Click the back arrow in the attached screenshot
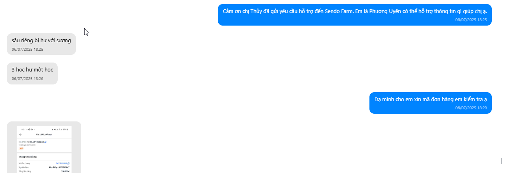The width and height of the screenshot is (506, 173). tap(20, 134)
